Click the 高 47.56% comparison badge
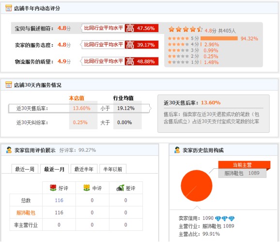The height and width of the screenshot is (242, 280). click(x=141, y=28)
